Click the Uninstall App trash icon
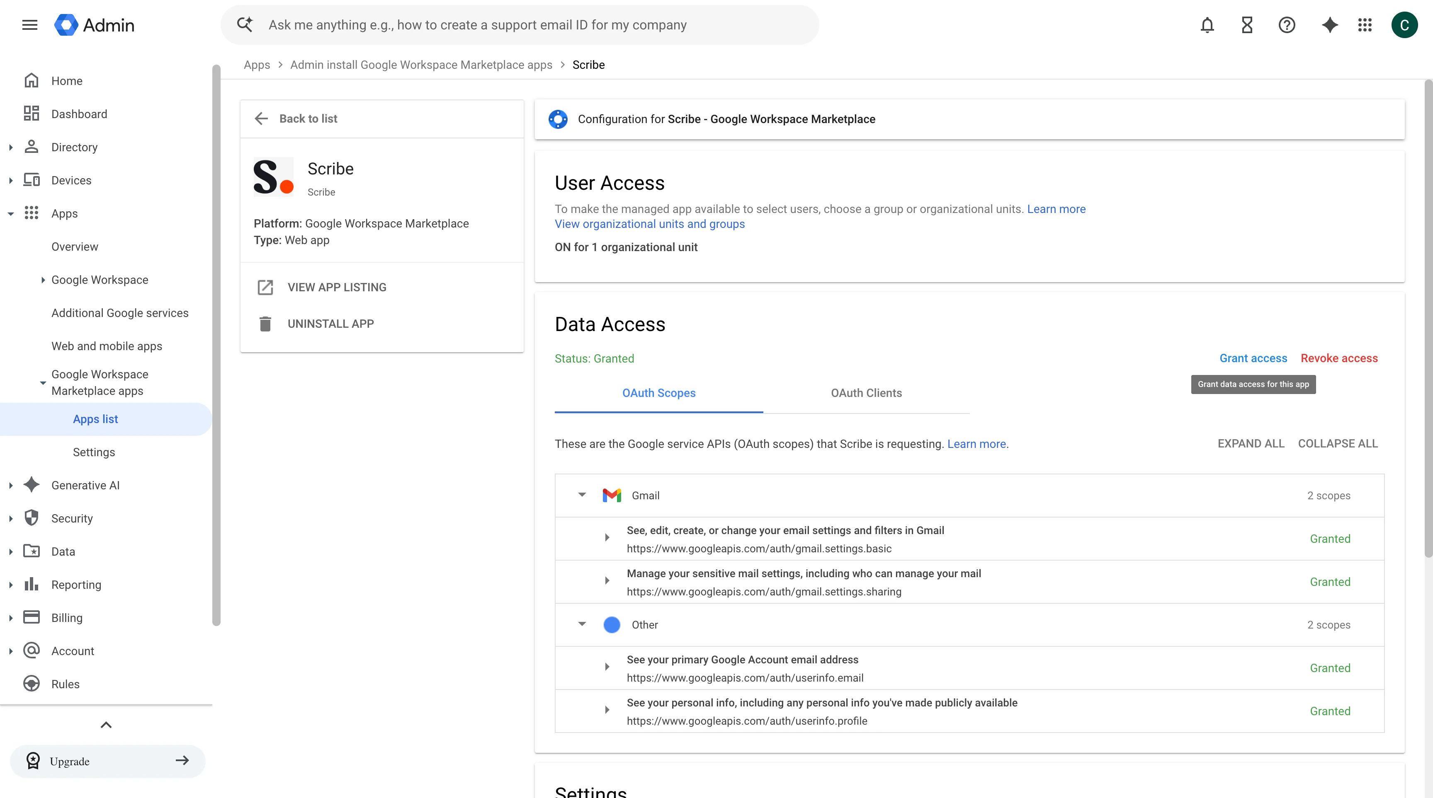Image resolution: width=1433 pixels, height=798 pixels. click(265, 324)
